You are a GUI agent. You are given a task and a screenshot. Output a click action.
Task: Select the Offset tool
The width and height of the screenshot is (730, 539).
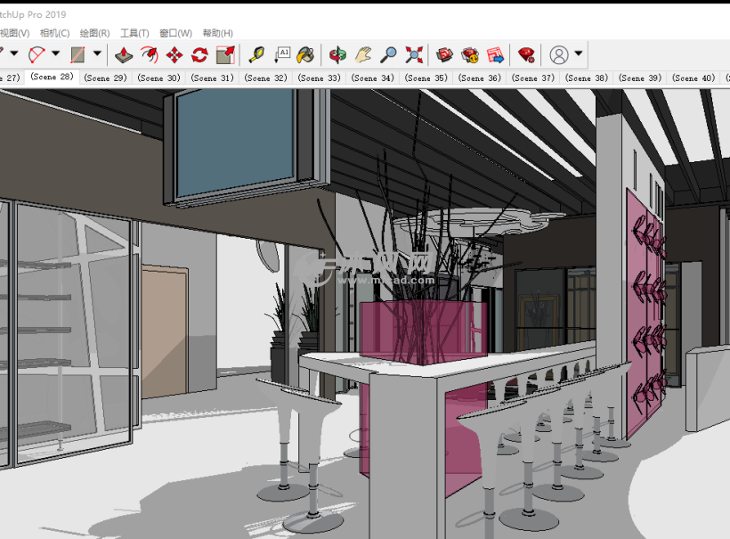[149, 55]
